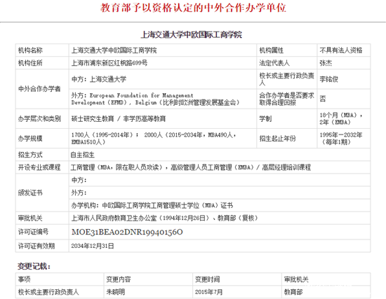Click the 变更记载 section heading
Viewport: 386px width, 299px height.
click(34, 266)
